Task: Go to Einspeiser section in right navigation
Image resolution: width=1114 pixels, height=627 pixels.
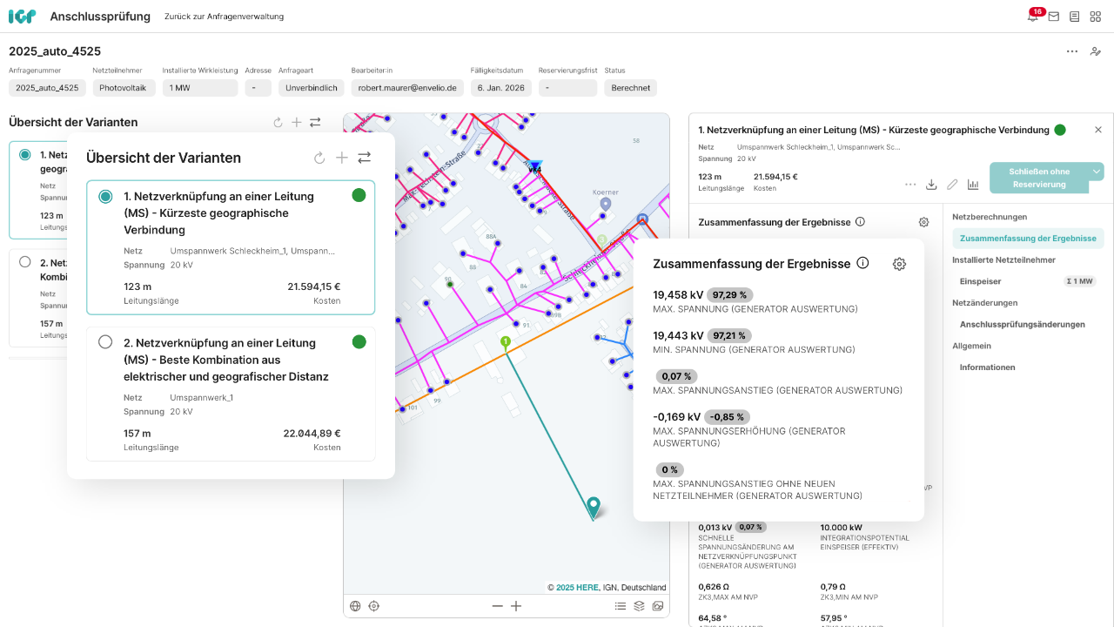Action: (980, 281)
